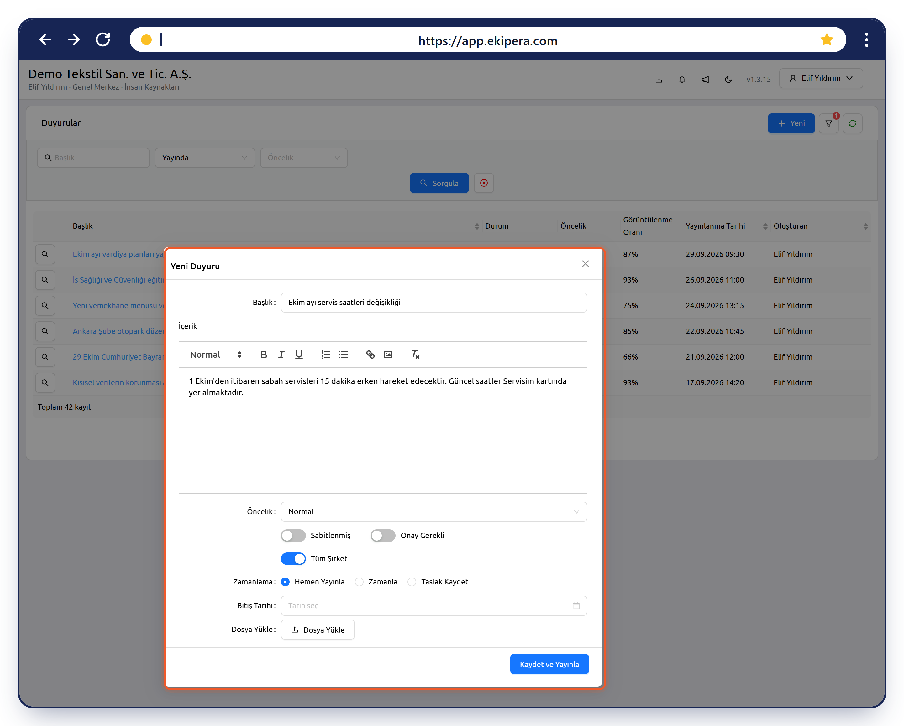
Task: Toggle italic formatting in editor toolbar
Action: coord(281,355)
